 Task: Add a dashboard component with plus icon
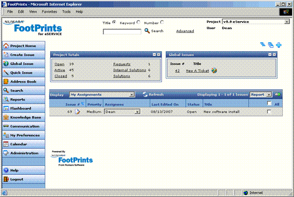click(x=279, y=45)
